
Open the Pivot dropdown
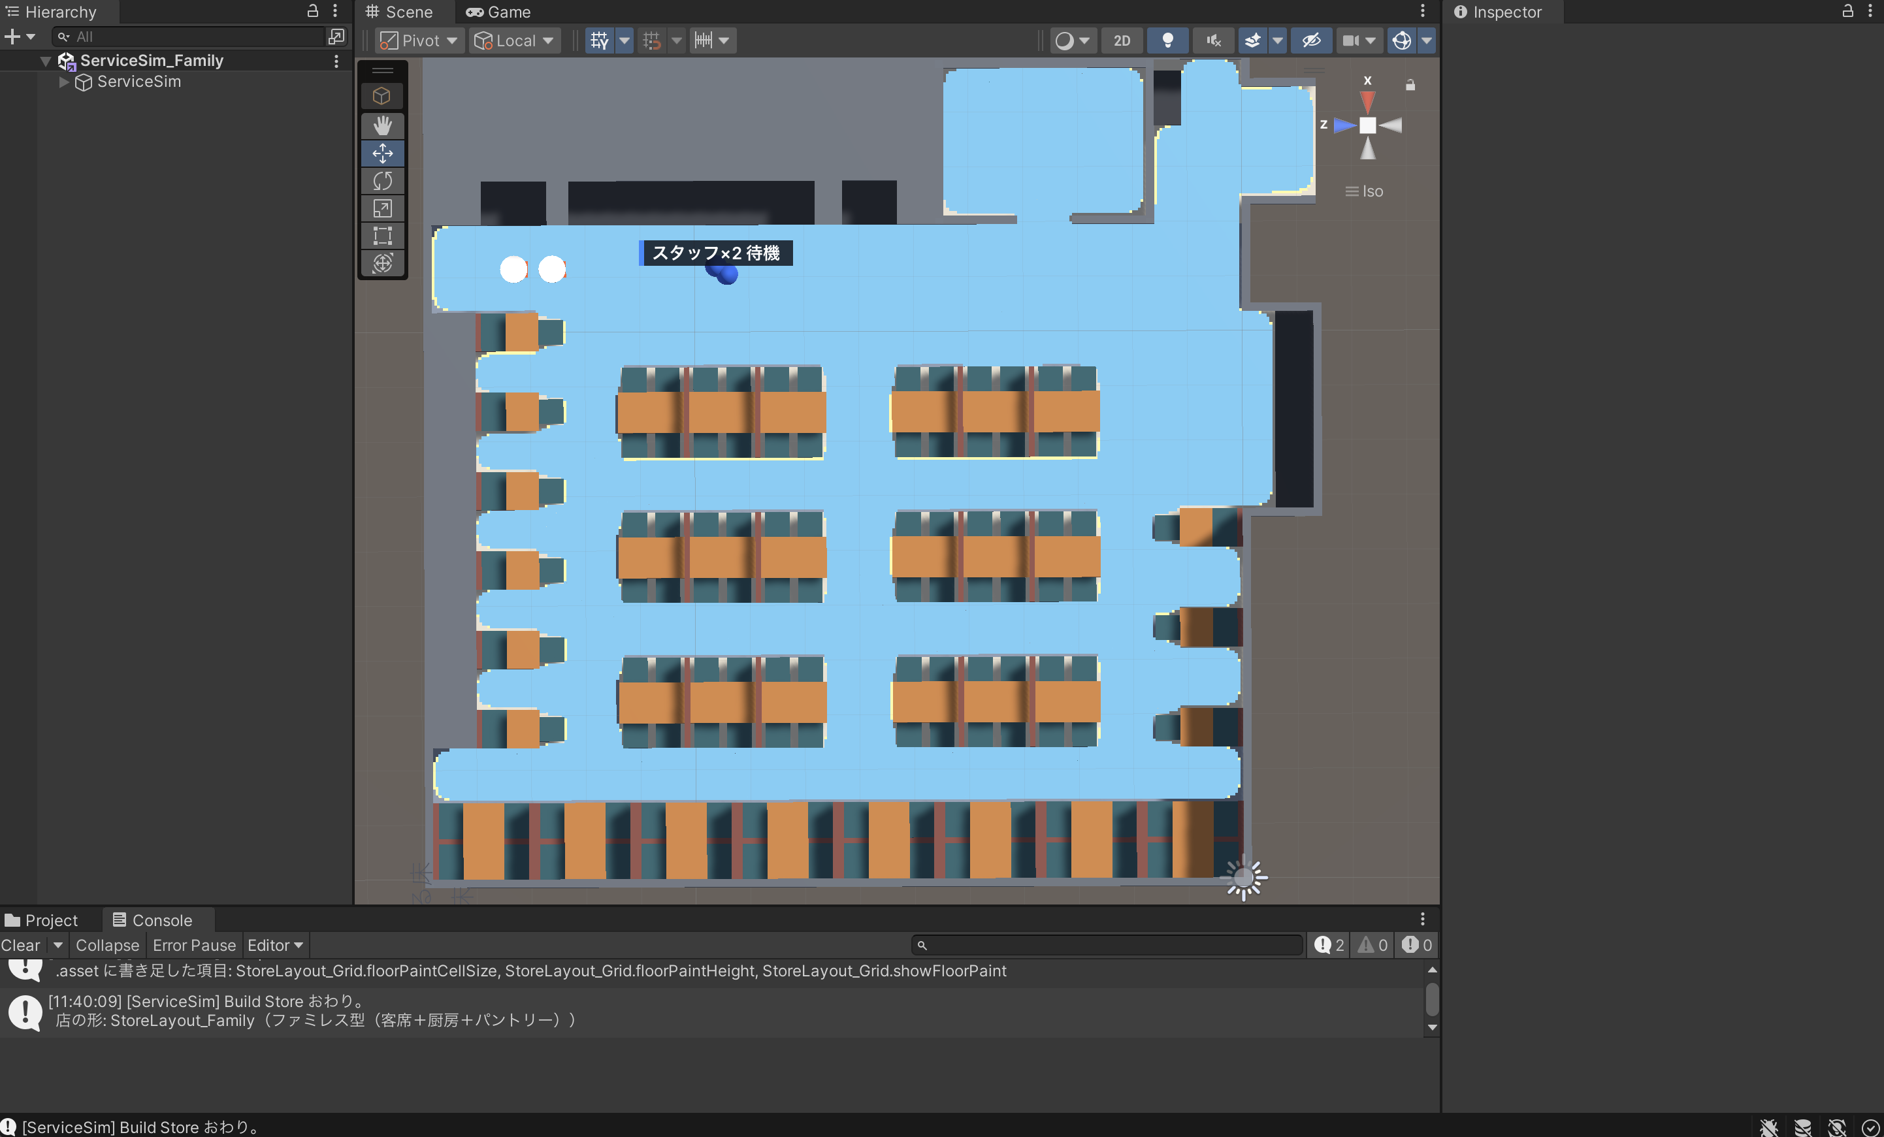(419, 40)
